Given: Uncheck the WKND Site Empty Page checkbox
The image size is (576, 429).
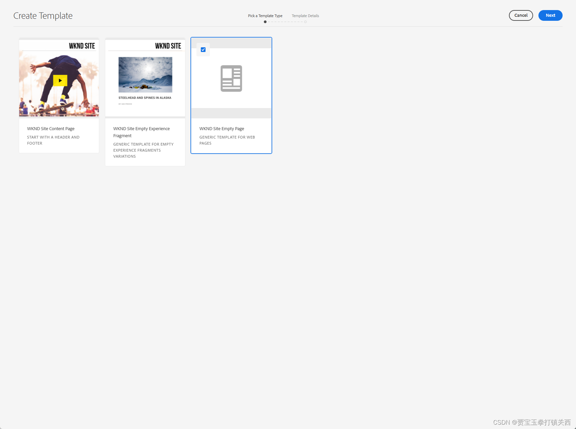Looking at the screenshot, I should (203, 50).
